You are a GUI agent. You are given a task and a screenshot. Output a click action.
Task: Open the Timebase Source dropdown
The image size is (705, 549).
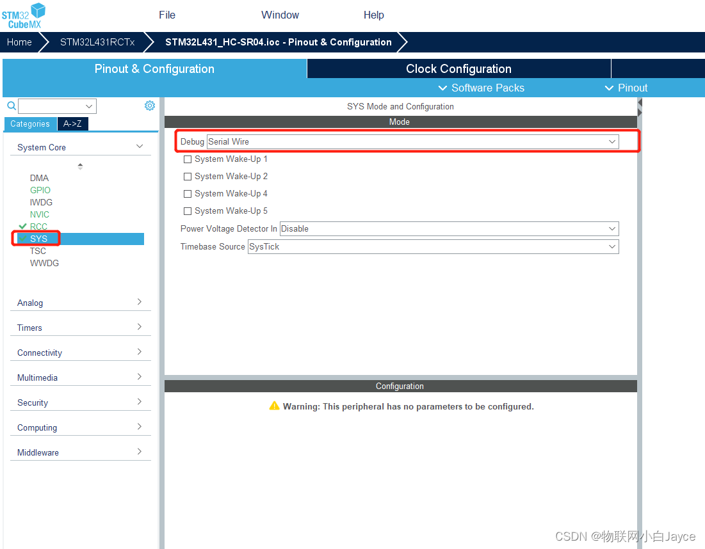click(x=434, y=246)
